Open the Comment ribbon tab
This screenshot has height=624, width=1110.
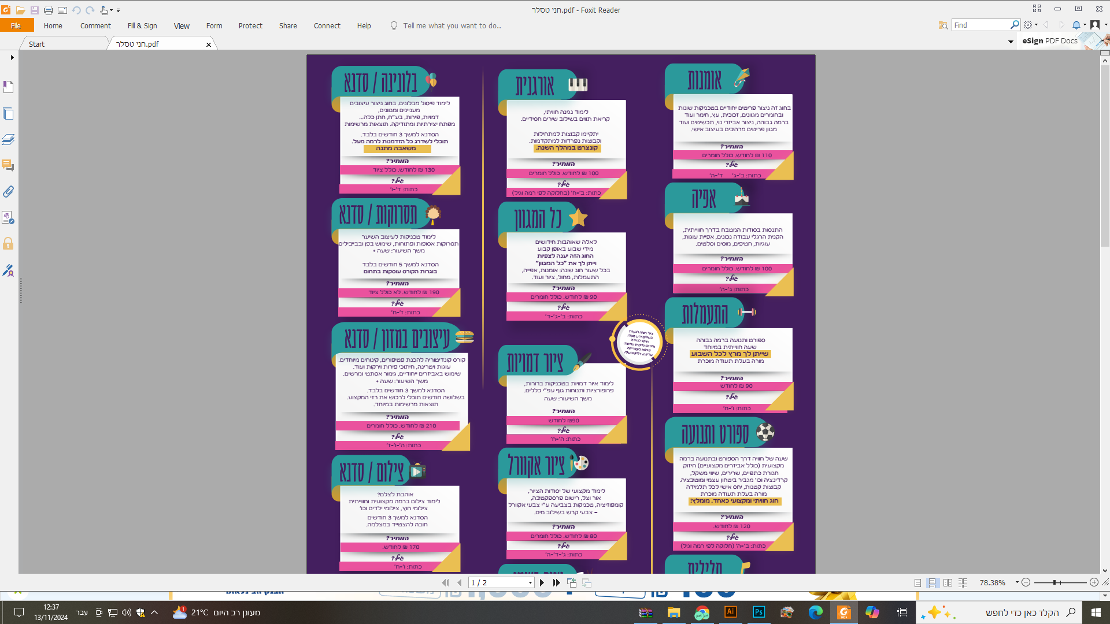tap(95, 25)
